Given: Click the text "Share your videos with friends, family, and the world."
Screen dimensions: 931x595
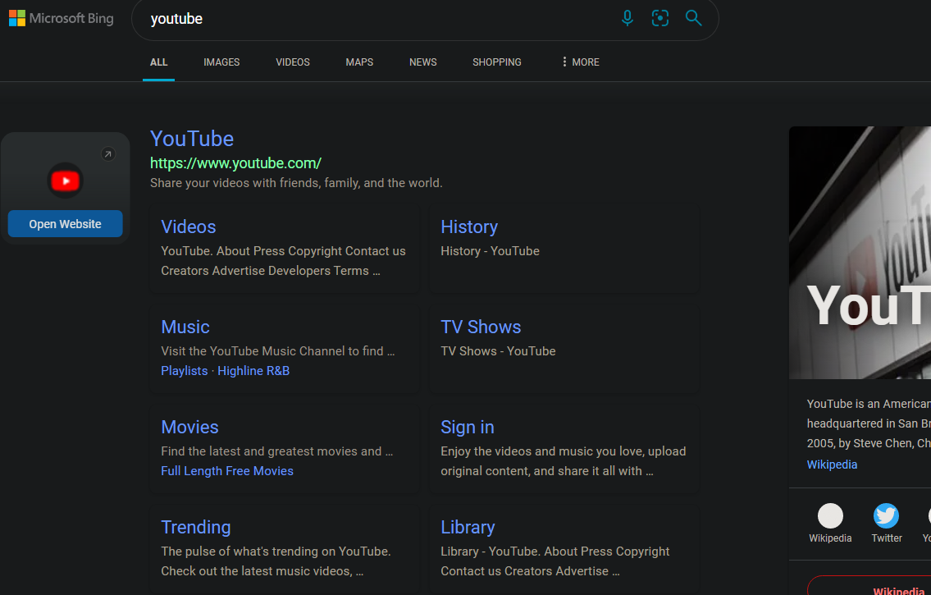Looking at the screenshot, I should pos(296,183).
